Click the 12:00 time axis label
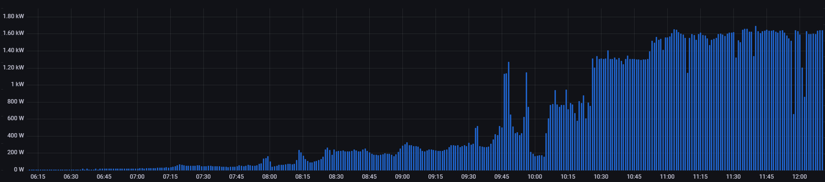The height and width of the screenshot is (182, 825). click(800, 177)
